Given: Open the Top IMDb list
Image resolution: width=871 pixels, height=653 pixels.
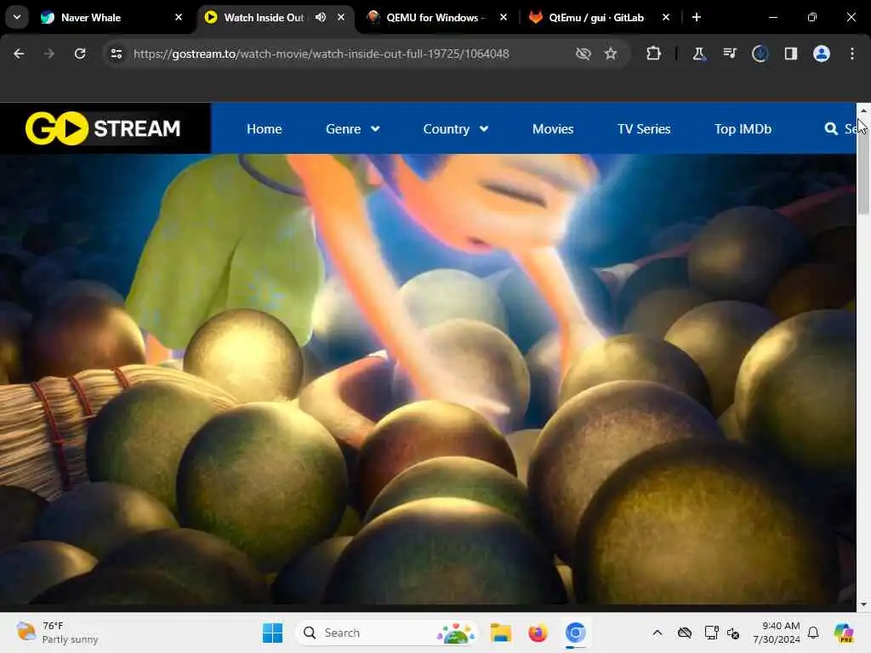Looking at the screenshot, I should click(x=743, y=129).
